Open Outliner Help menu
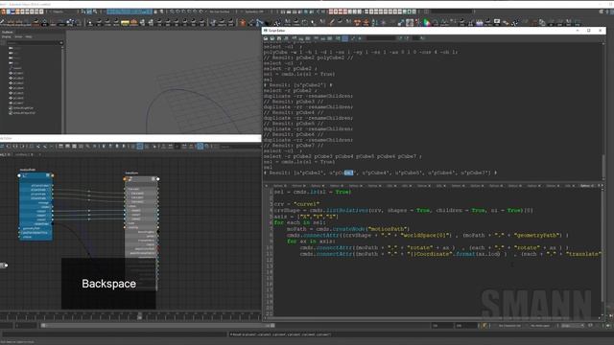The image size is (614, 345). point(29,36)
